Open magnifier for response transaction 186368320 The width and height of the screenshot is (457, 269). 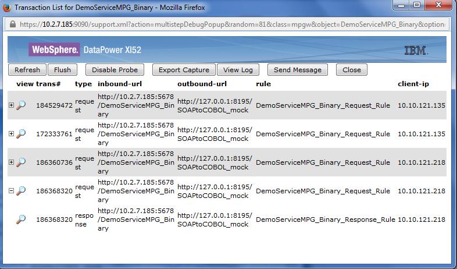21,219
